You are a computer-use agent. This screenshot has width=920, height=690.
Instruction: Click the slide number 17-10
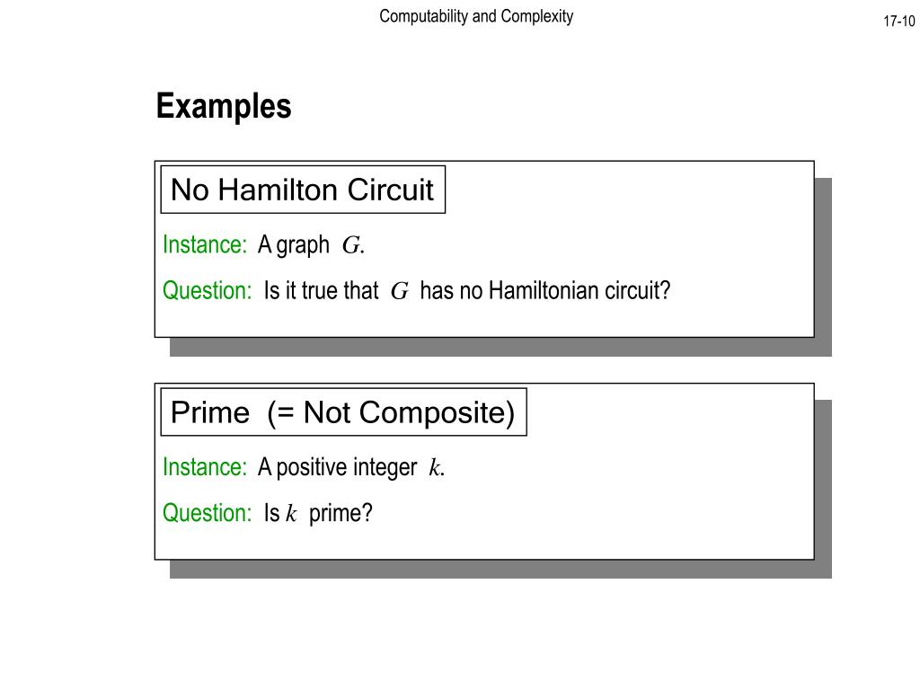point(898,22)
